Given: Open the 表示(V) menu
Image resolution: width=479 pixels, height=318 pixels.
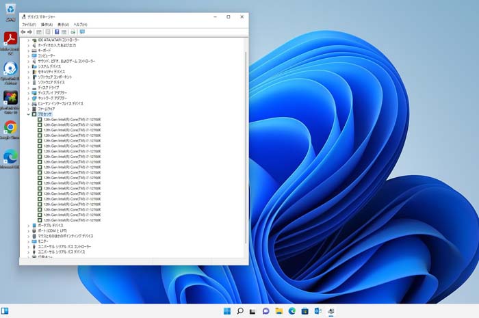Looking at the screenshot, I should [x=63, y=25].
